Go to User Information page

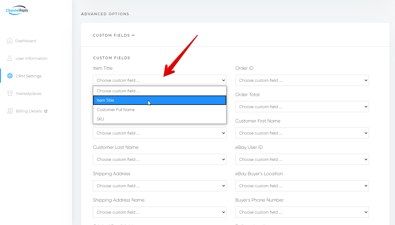point(31,58)
